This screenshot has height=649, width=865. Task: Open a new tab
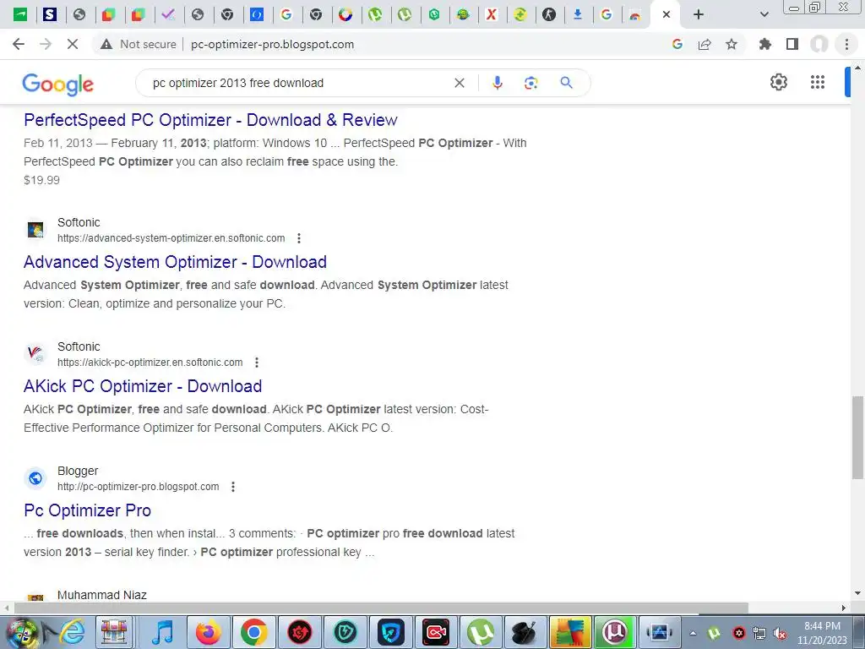699,14
